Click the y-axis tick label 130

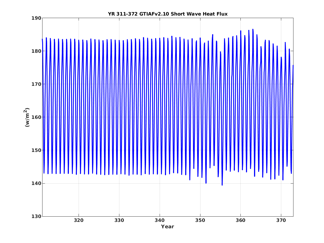coord(36,216)
